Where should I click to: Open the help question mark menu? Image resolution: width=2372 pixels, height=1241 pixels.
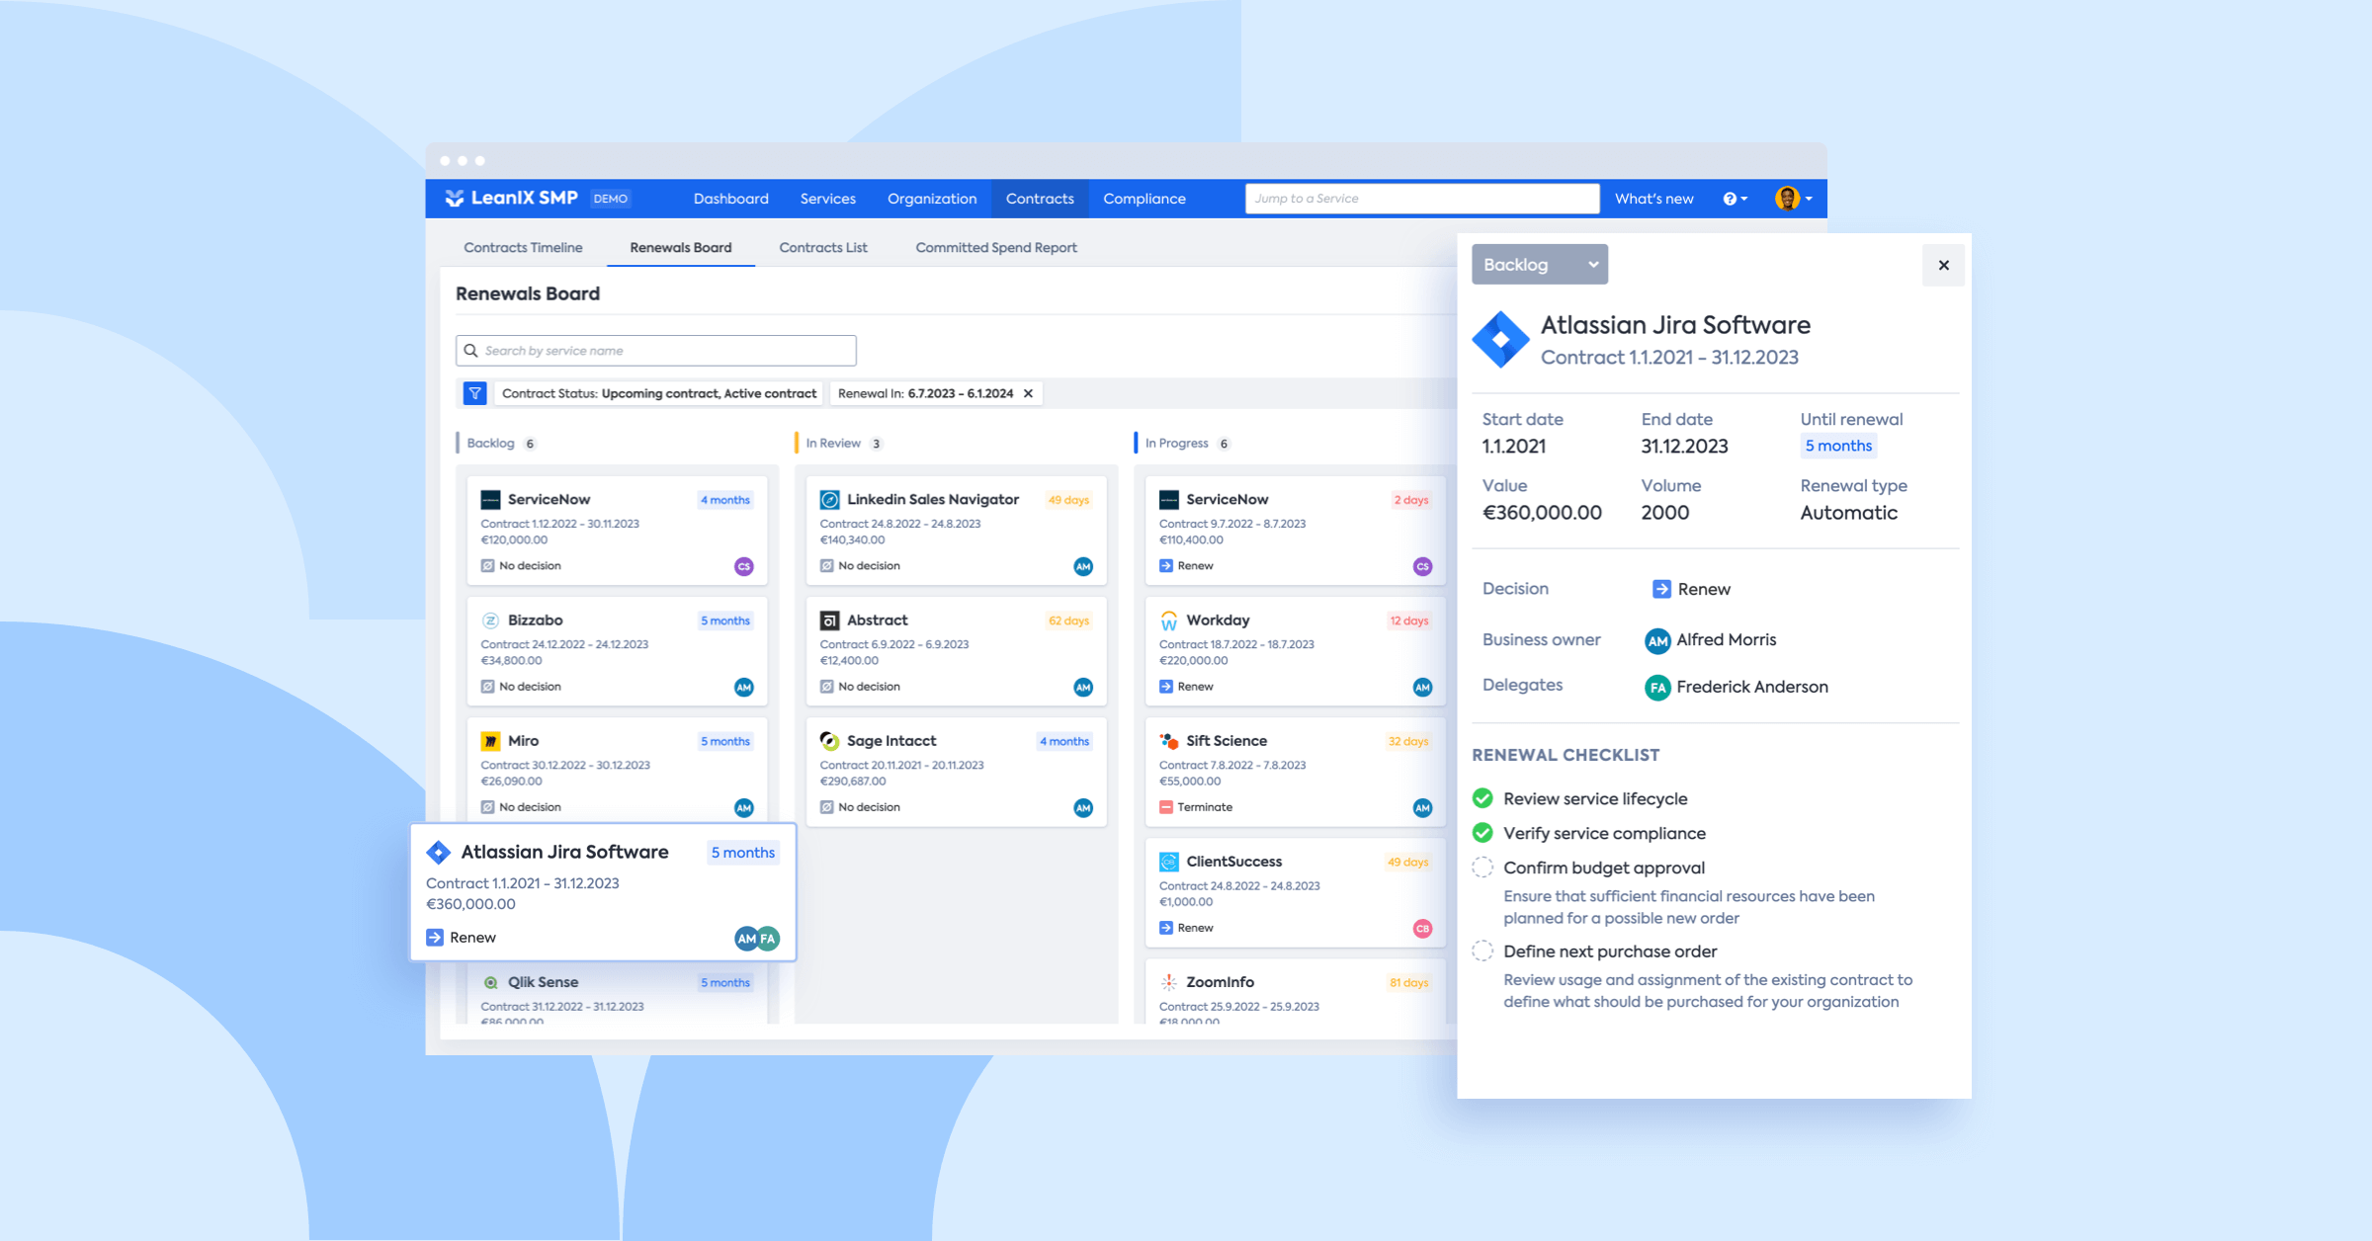(x=1735, y=199)
